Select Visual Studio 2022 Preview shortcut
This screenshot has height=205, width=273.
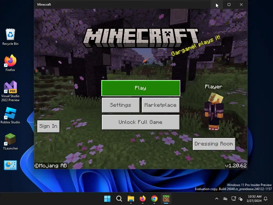click(10, 91)
